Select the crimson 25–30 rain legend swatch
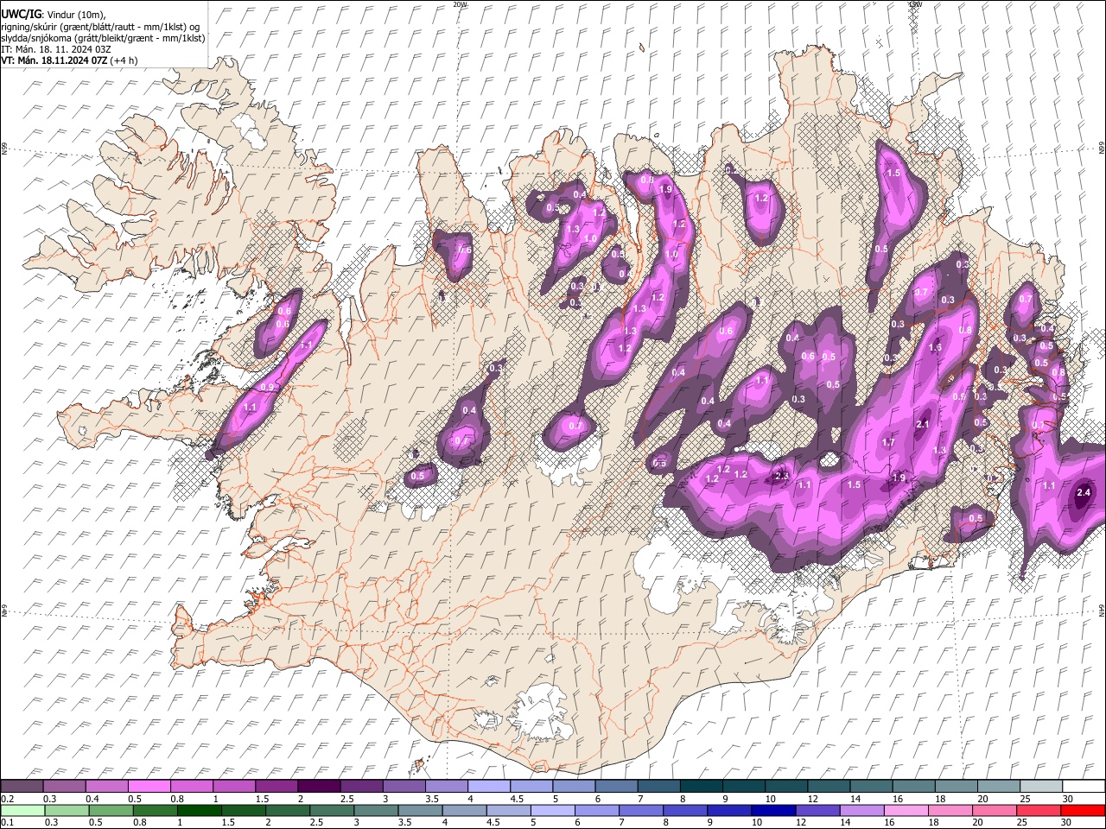Viewport: 1106px width, 829px height. click(x=1038, y=811)
